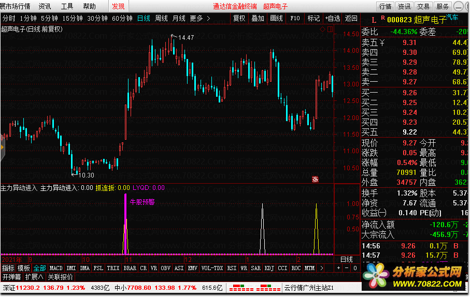
Task: Click the 复权 toolbar button
Action: click(239, 18)
